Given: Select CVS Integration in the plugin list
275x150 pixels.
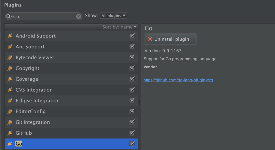Looking at the screenshot, I should (34, 90).
